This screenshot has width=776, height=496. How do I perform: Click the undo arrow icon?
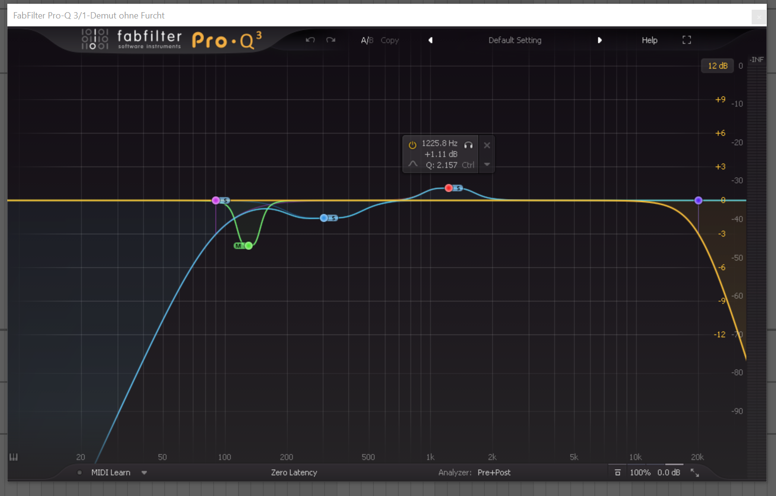tap(310, 40)
